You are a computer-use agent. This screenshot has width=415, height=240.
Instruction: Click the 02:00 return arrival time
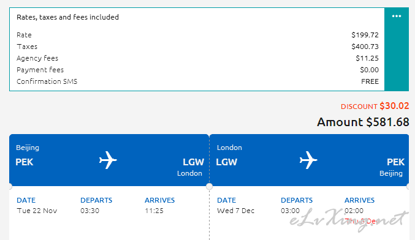pyautogui.click(x=354, y=211)
